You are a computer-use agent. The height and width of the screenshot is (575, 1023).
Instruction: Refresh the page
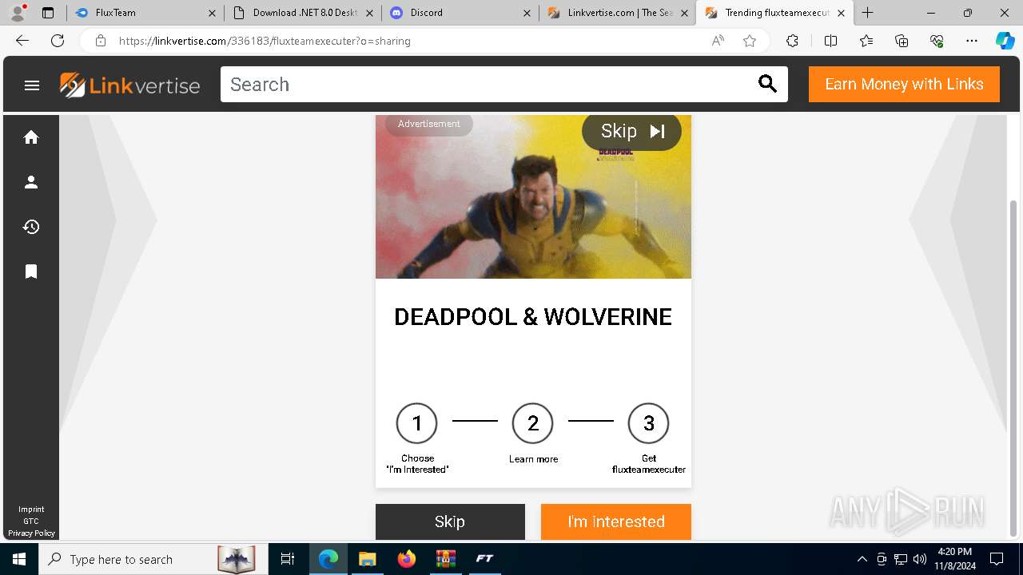[58, 41]
